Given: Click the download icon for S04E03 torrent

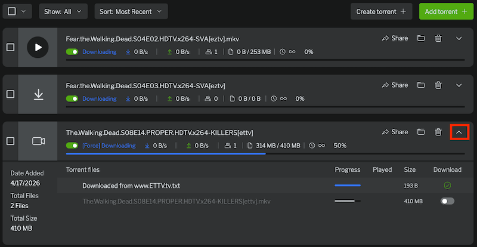Looking at the screenshot, I should pos(38,94).
